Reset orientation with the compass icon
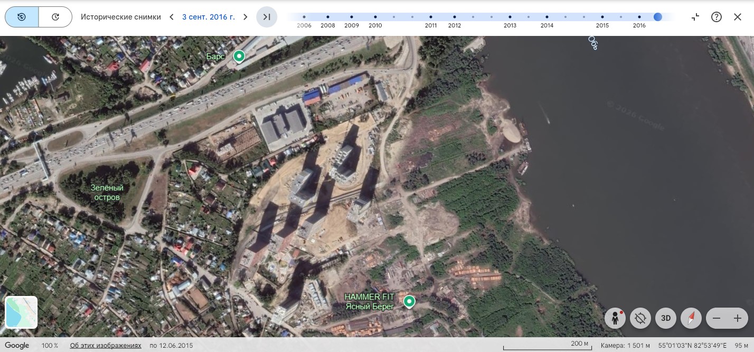Viewport: 754px width, 352px height. tap(691, 318)
